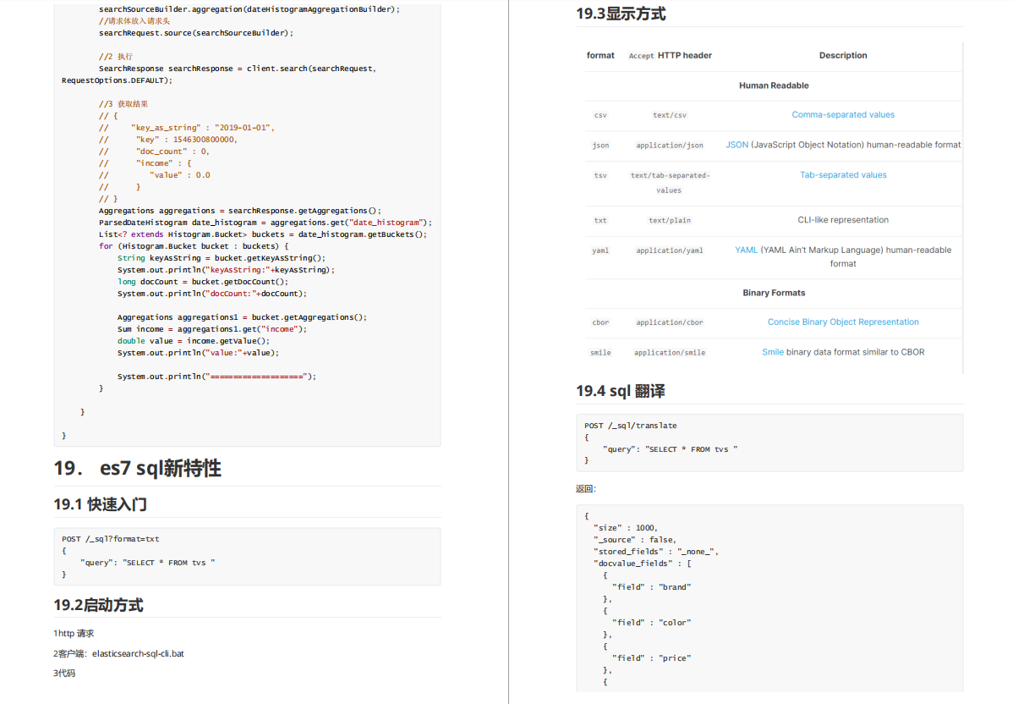The image size is (1013, 704).
Task: Click the 19.1 快速入门 heading
Action: click(100, 504)
